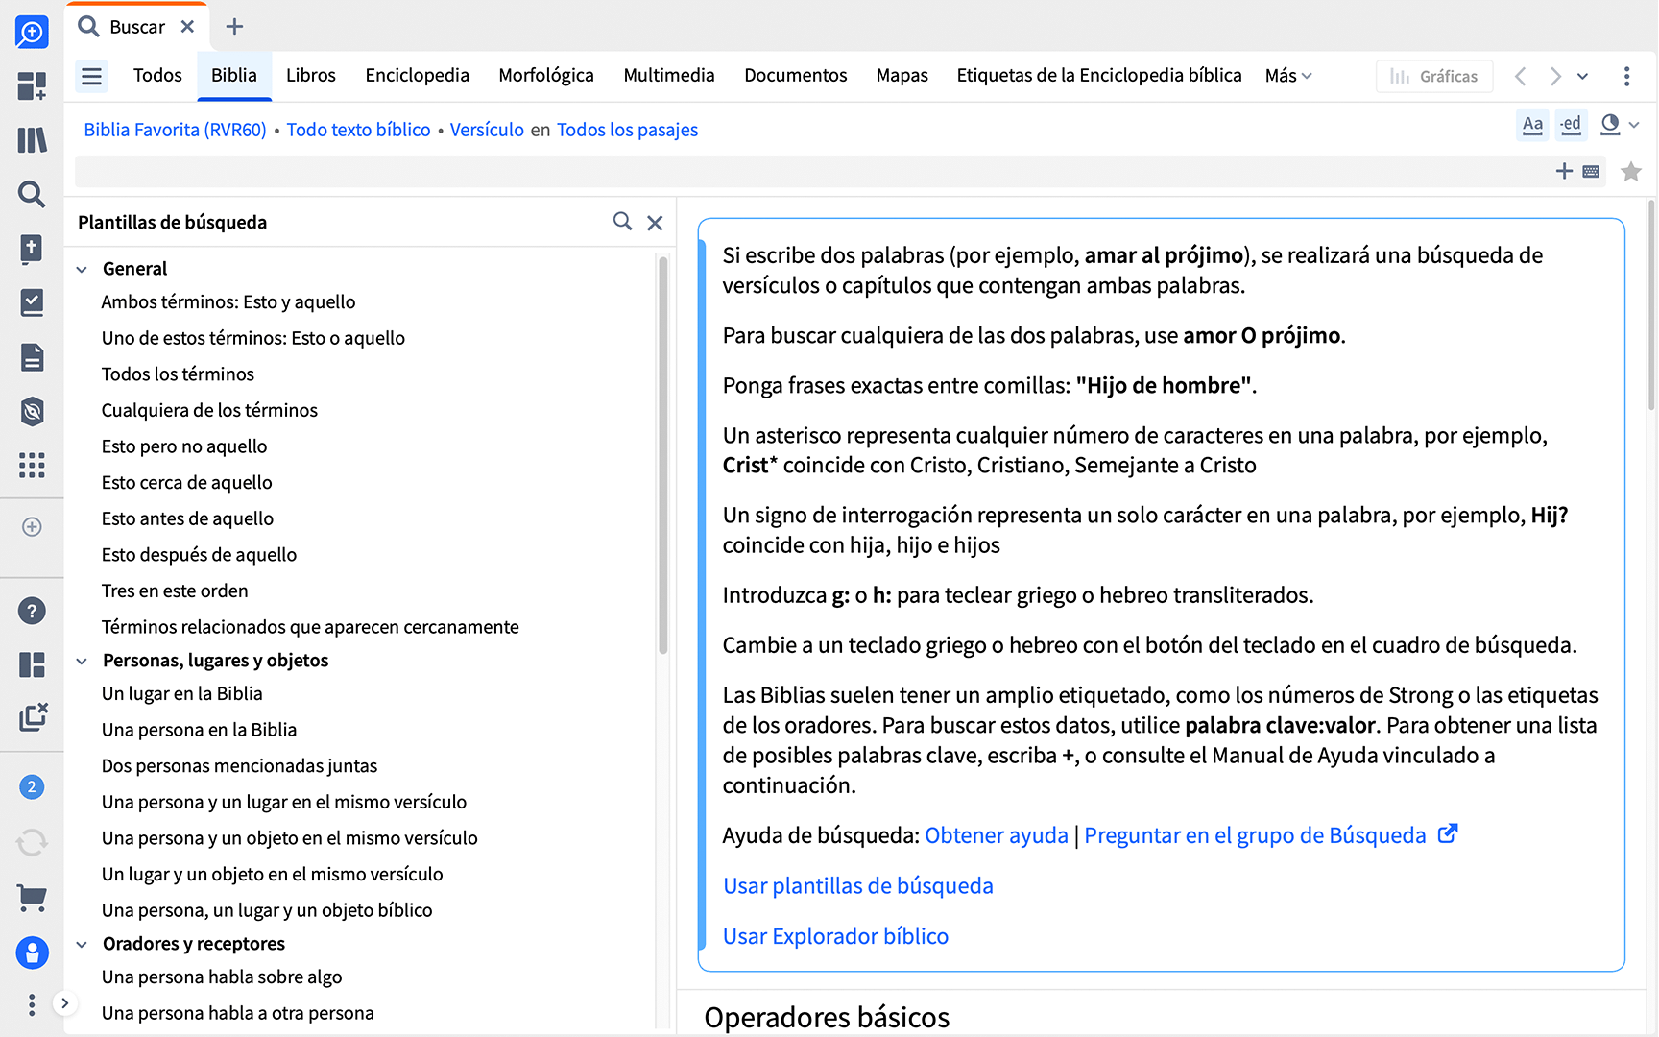Close the Plantillas de búsqueda panel
The height and width of the screenshot is (1037, 1659).
655,223
